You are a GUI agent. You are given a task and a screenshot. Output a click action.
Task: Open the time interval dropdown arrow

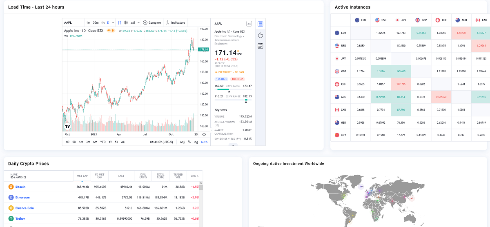(113, 22)
